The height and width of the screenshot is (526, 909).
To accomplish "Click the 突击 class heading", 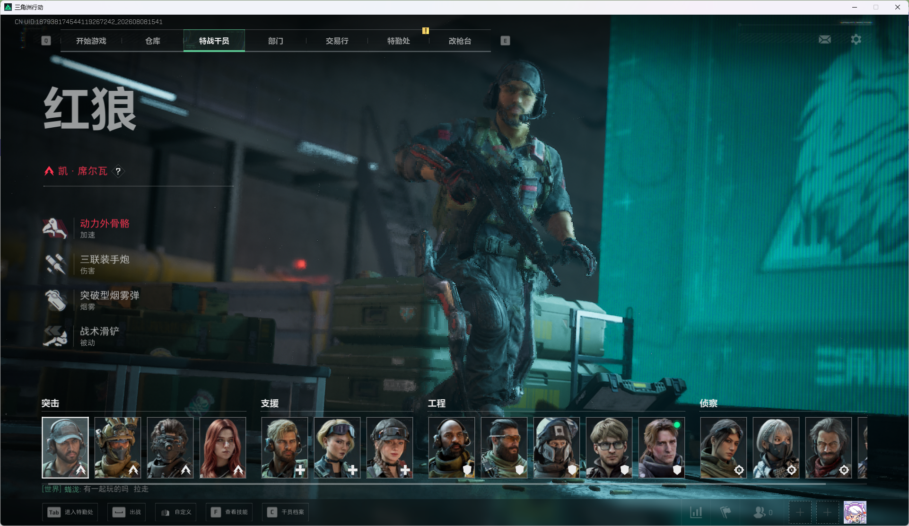I will (x=50, y=403).
